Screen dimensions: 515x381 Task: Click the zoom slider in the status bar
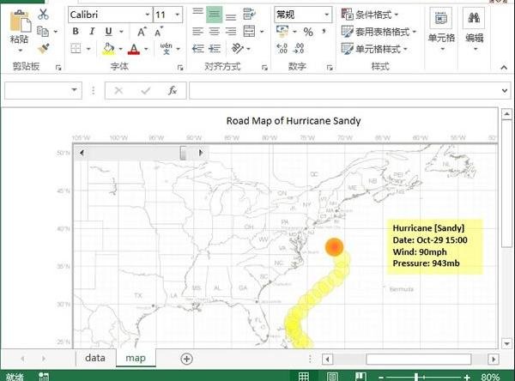(x=416, y=377)
